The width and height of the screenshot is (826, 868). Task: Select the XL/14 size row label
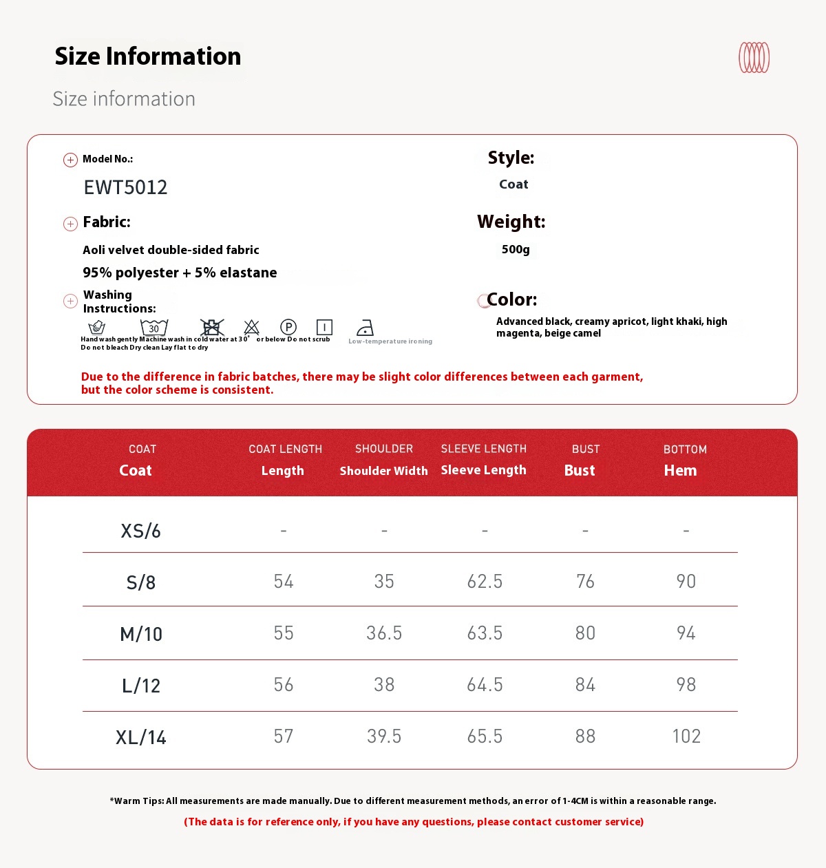[x=141, y=737]
